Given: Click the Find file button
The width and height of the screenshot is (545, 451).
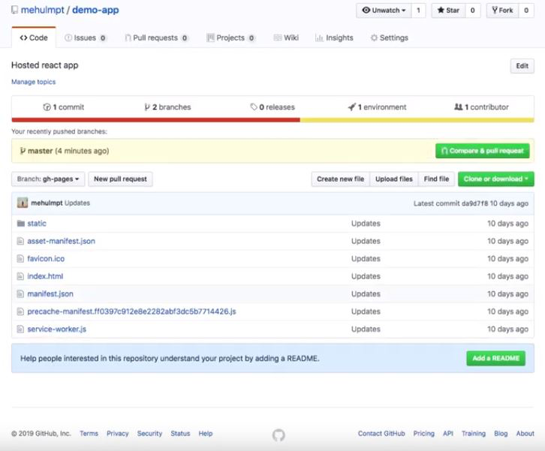Looking at the screenshot, I should coord(436,179).
